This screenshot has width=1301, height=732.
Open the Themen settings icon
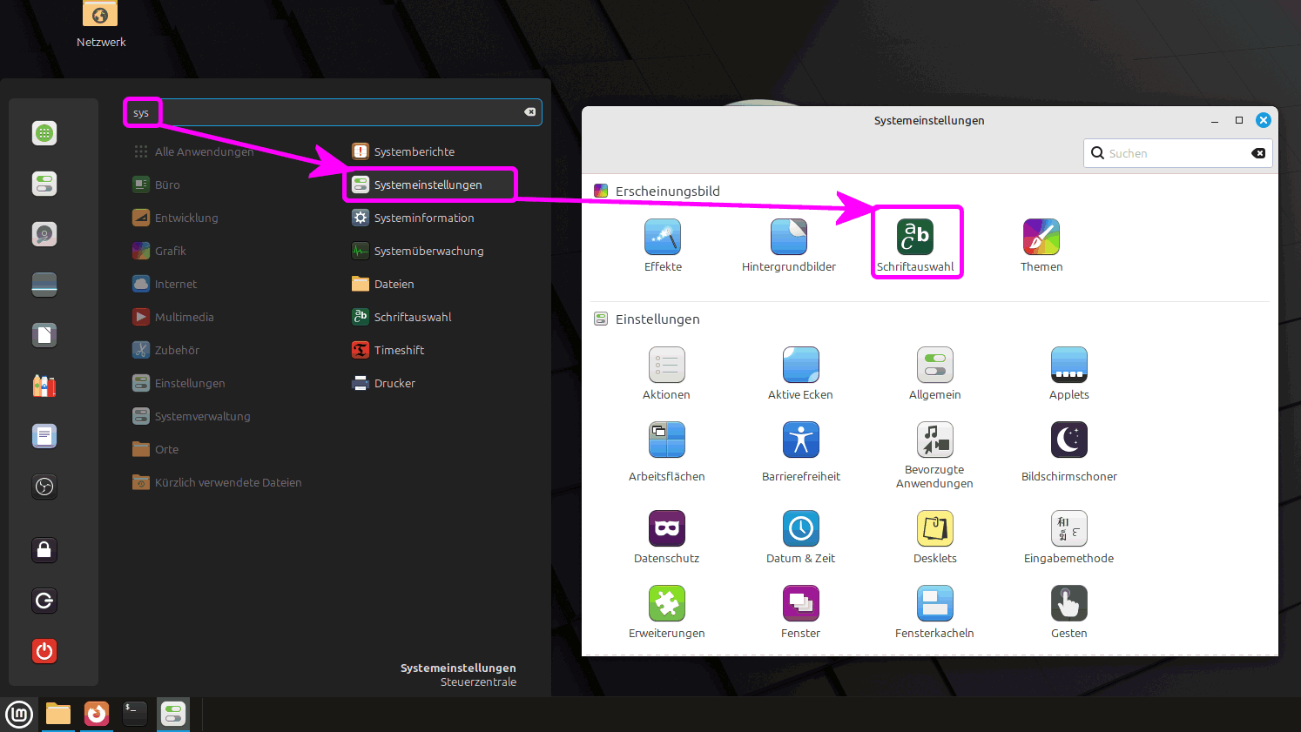point(1041,238)
